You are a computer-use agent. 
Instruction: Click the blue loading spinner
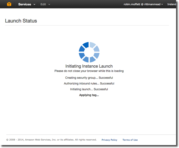89,52
